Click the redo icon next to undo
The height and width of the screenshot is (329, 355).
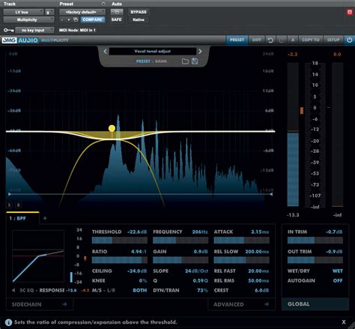282,40
